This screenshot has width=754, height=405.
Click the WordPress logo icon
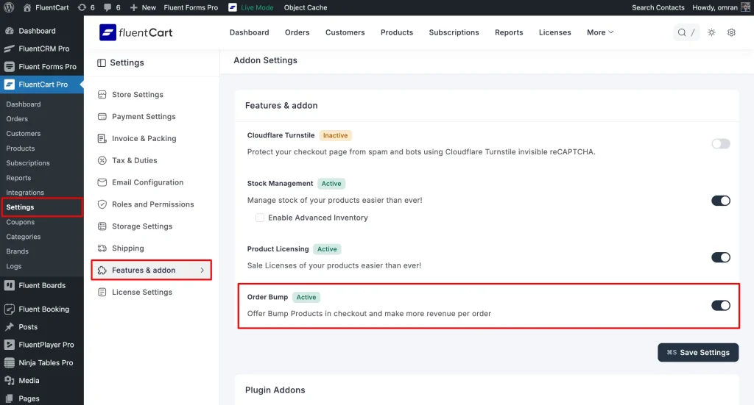point(9,7)
